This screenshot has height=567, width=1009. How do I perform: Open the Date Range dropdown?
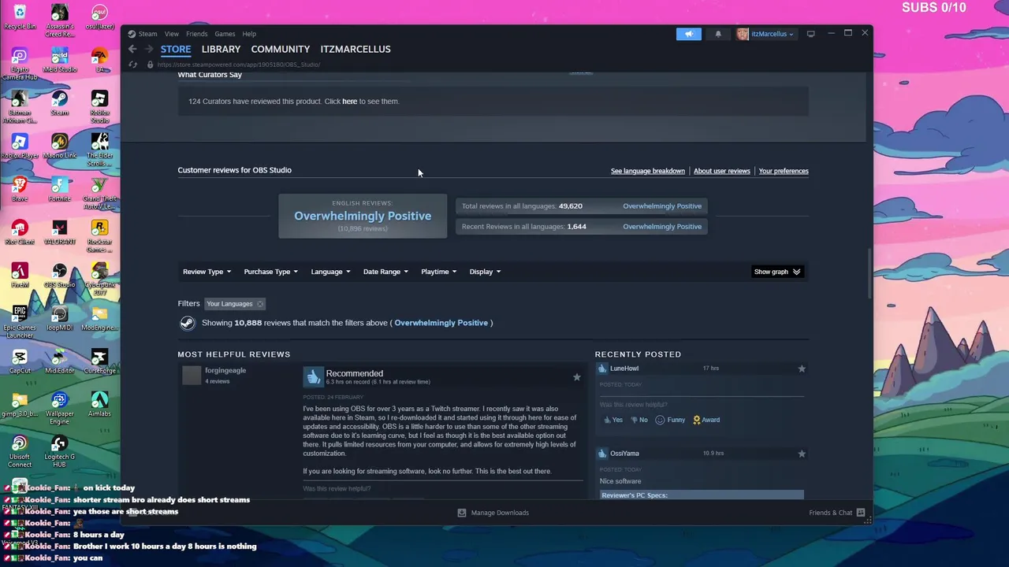[385, 272]
